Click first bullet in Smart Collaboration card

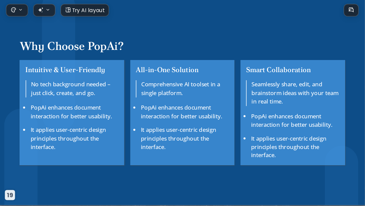pos(292,121)
